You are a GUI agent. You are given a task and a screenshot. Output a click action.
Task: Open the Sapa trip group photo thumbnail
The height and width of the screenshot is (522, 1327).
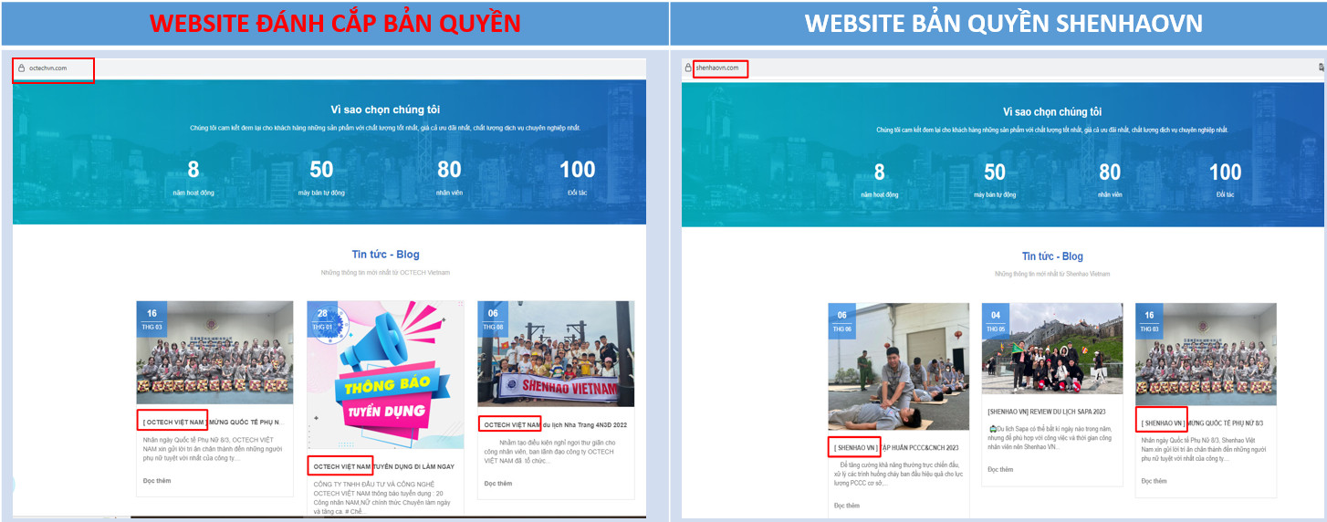[1052, 349]
